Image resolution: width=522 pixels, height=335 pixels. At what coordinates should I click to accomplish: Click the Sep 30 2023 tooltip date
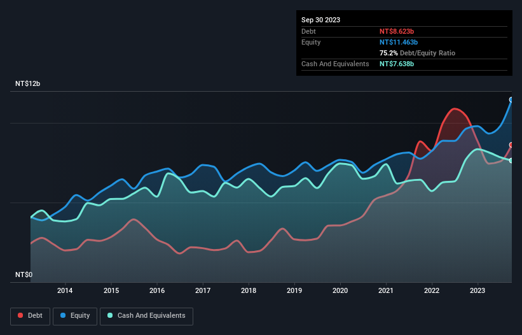(320, 20)
